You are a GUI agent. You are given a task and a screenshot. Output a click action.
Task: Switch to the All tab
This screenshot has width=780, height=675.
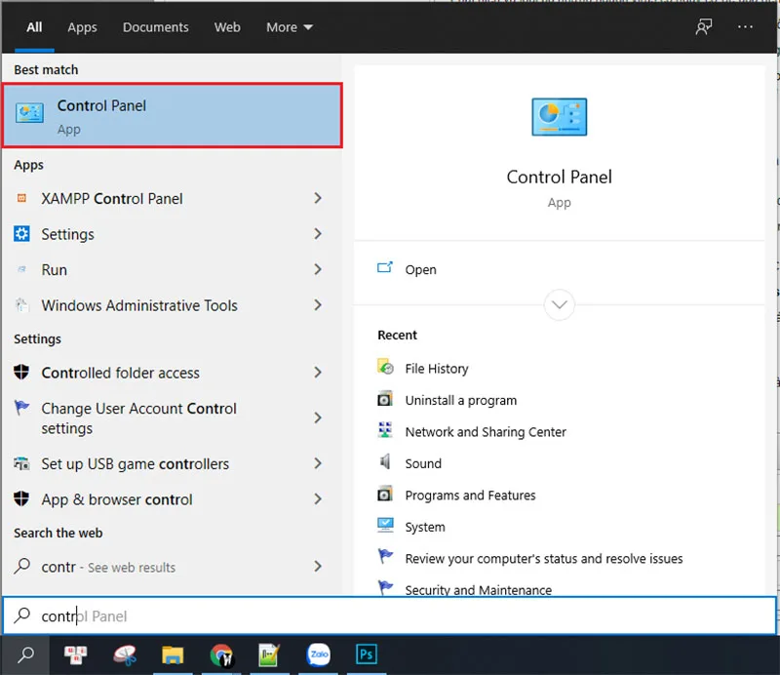(x=34, y=27)
